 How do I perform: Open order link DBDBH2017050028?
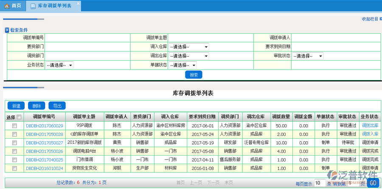[45, 134]
